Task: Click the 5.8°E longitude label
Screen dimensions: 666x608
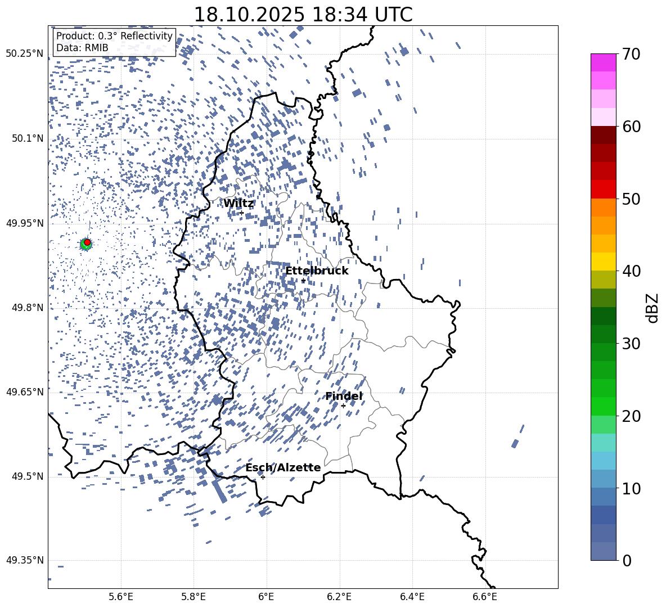Action: pos(193,597)
